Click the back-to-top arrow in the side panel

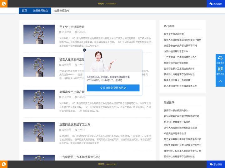point(220,81)
